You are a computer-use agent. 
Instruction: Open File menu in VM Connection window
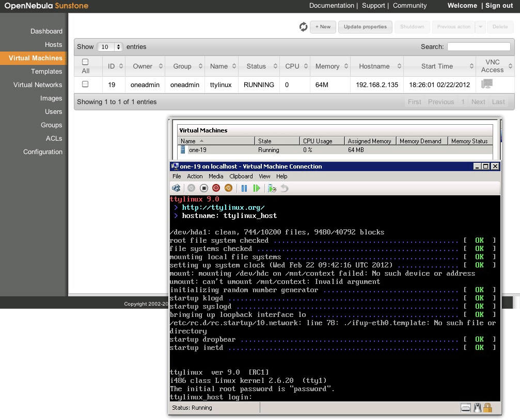177,176
